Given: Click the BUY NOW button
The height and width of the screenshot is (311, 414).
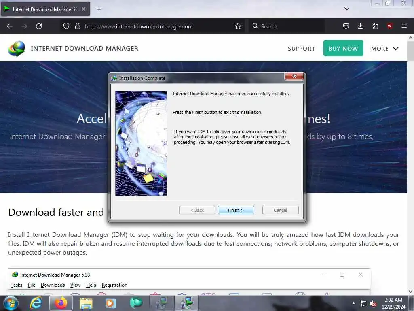Looking at the screenshot, I should [x=343, y=48].
